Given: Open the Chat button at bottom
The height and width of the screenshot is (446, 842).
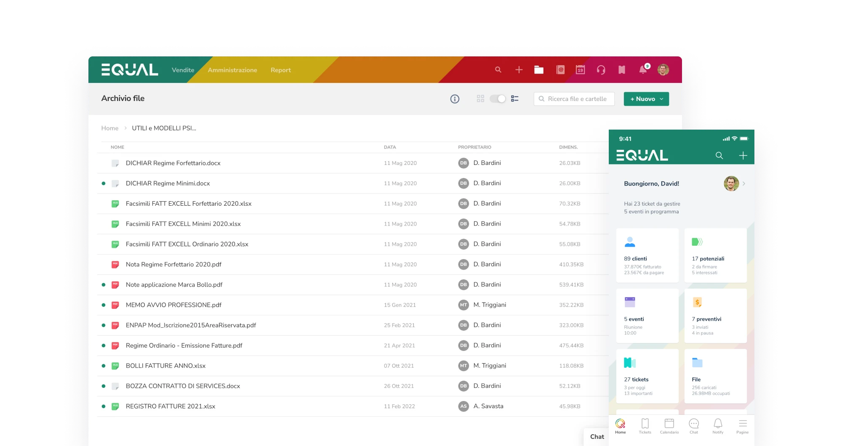Looking at the screenshot, I should (597, 437).
